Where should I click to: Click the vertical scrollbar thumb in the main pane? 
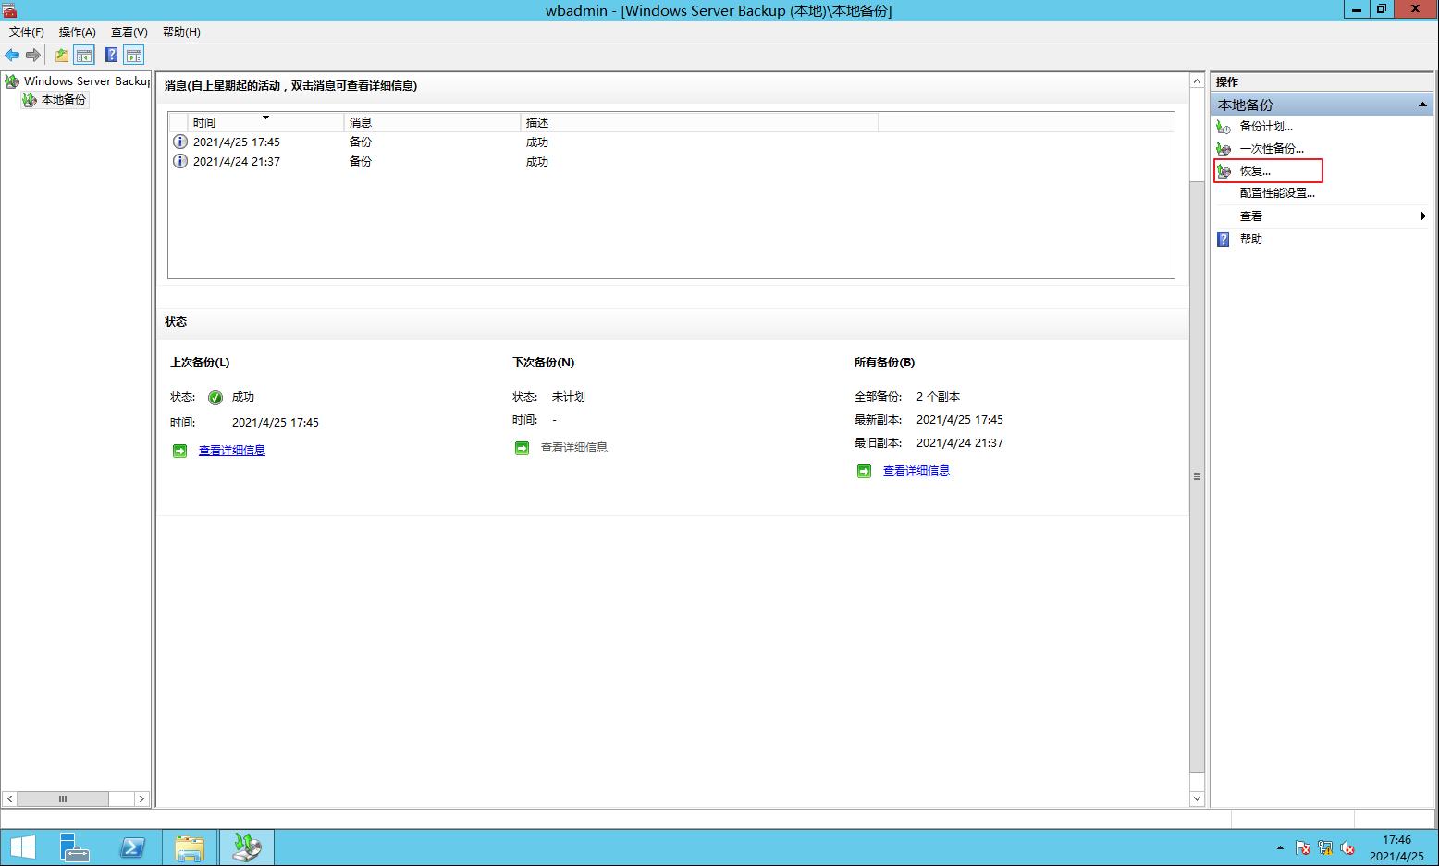(1197, 477)
